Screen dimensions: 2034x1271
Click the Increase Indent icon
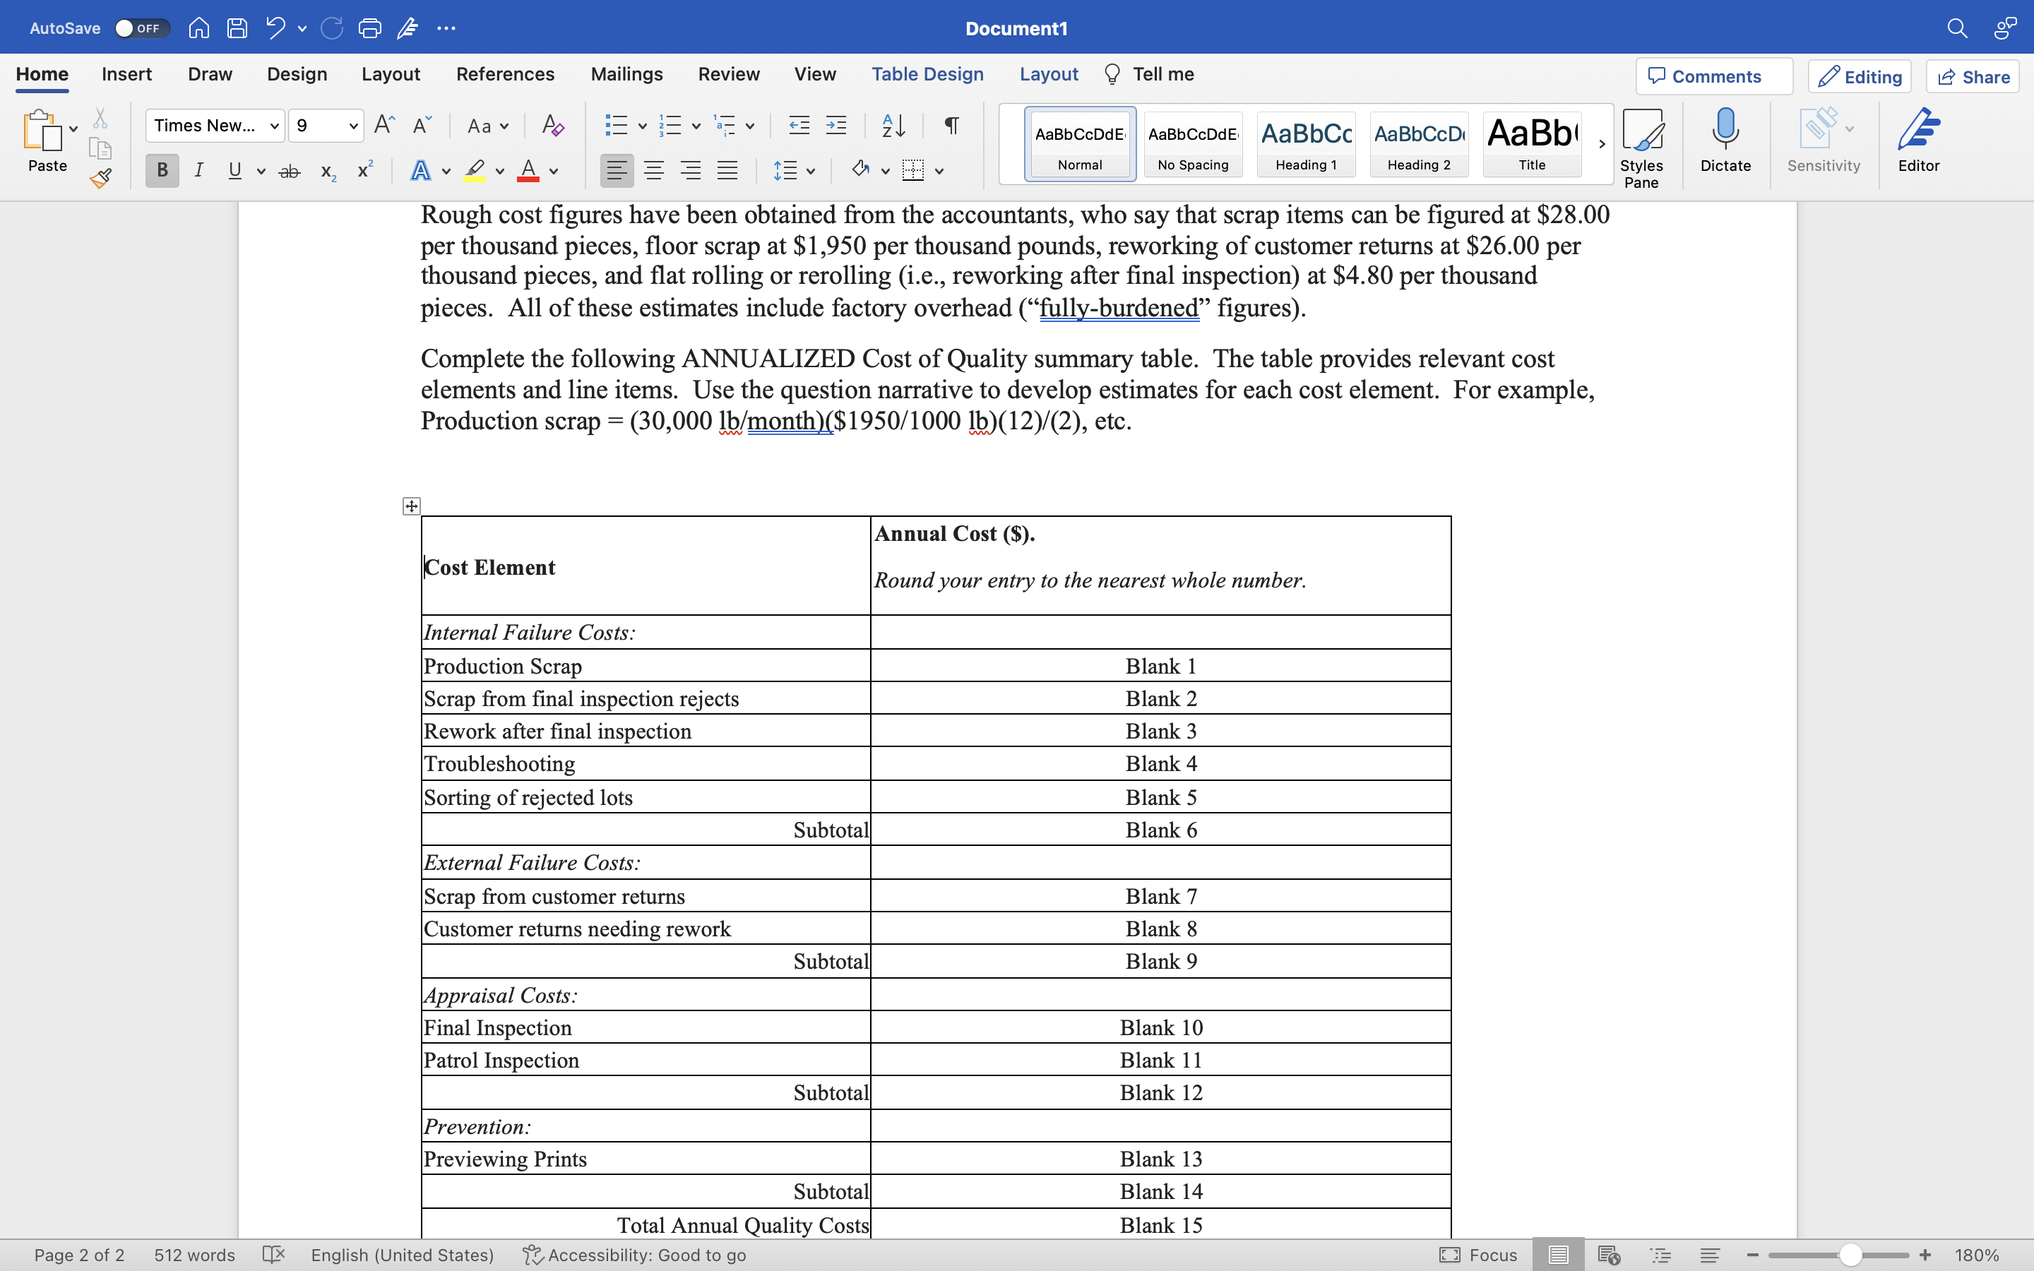(836, 126)
